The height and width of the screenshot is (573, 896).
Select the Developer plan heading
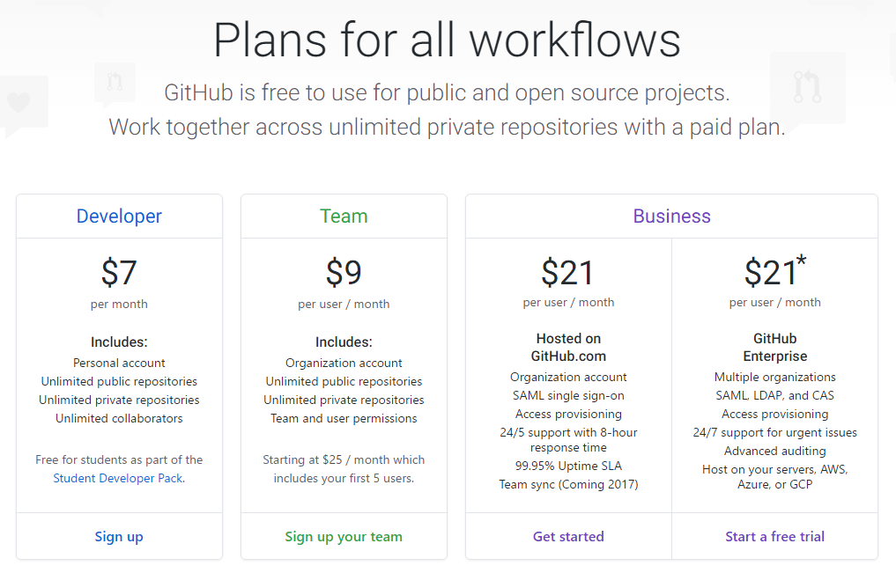(119, 217)
